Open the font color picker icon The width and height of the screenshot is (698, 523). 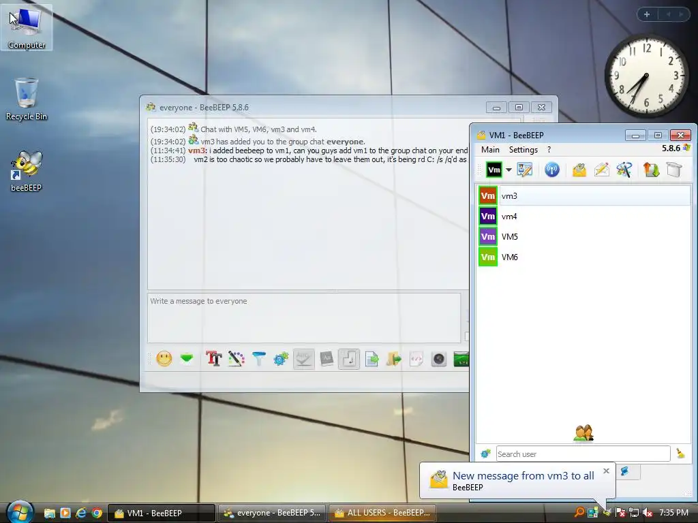tap(237, 358)
